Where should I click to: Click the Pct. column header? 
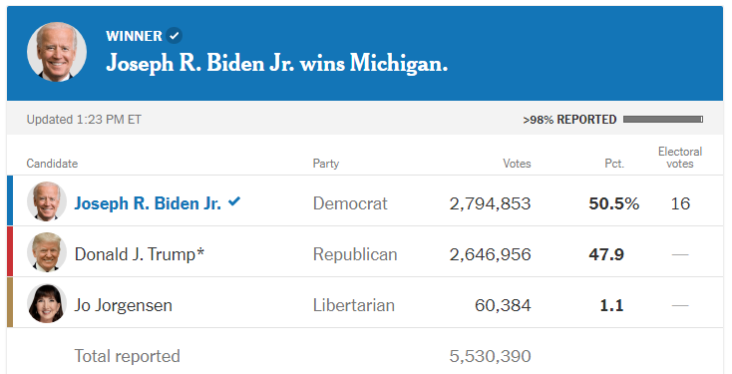[x=614, y=164]
